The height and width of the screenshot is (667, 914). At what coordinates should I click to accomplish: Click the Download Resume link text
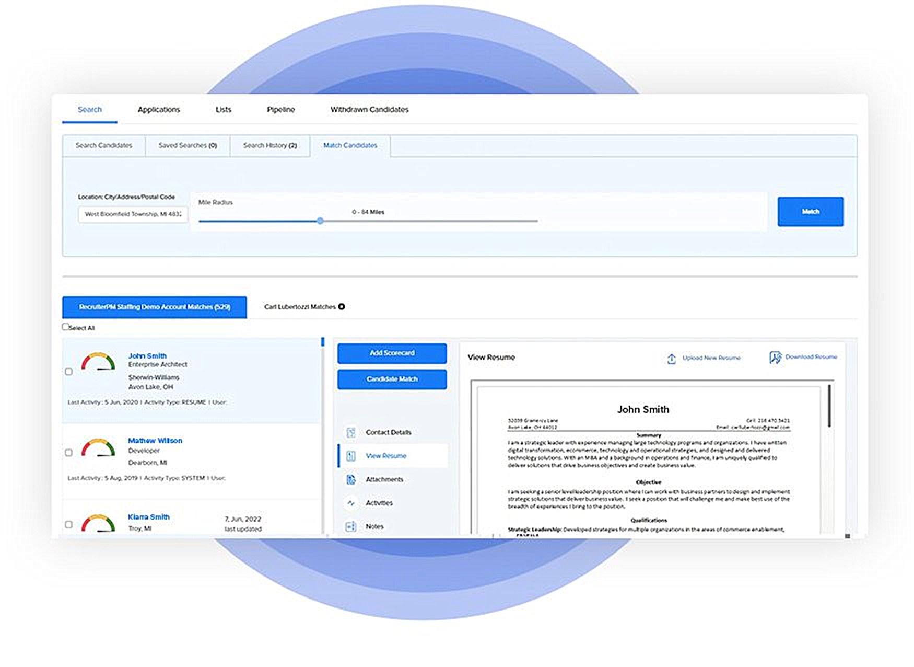tap(811, 357)
